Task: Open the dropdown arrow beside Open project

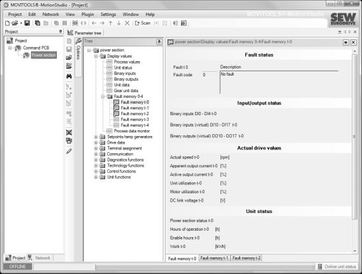Action: point(21,23)
